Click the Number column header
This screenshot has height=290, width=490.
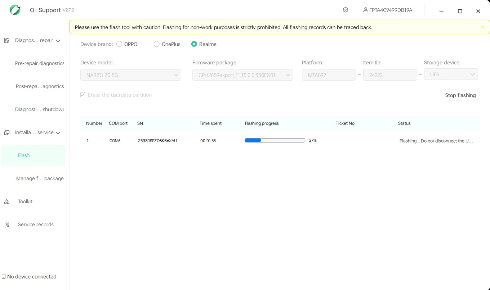point(94,123)
